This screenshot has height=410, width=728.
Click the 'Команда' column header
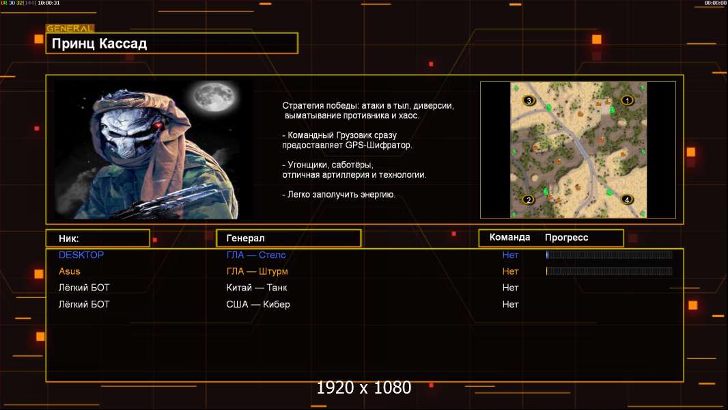click(x=509, y=237)
